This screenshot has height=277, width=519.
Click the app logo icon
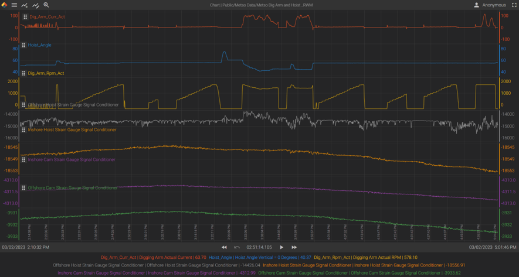(x=5, y=5)
